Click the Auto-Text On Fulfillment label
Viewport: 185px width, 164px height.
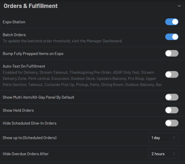24,66
